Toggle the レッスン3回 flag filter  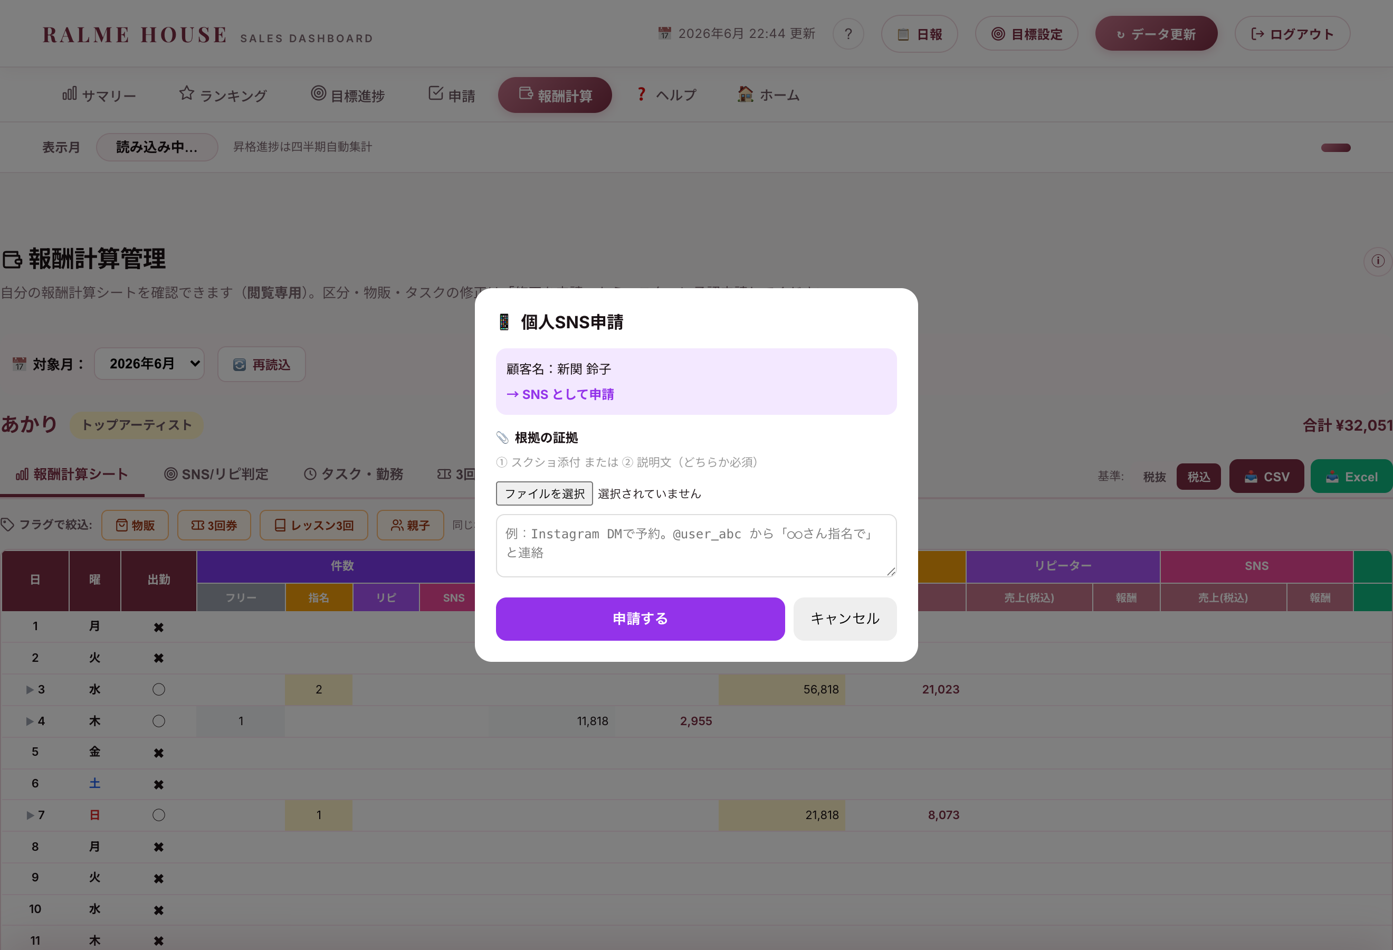pos(313,525)
